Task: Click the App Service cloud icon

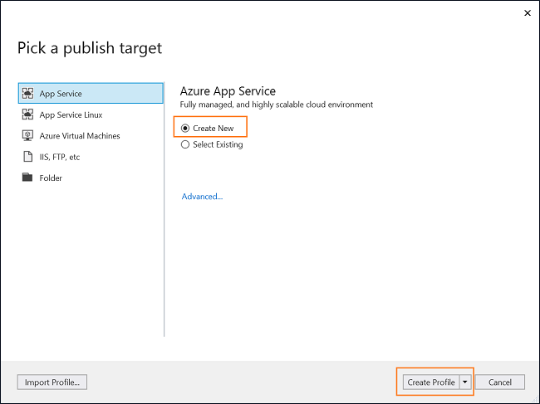Action: tap(27, 94)
